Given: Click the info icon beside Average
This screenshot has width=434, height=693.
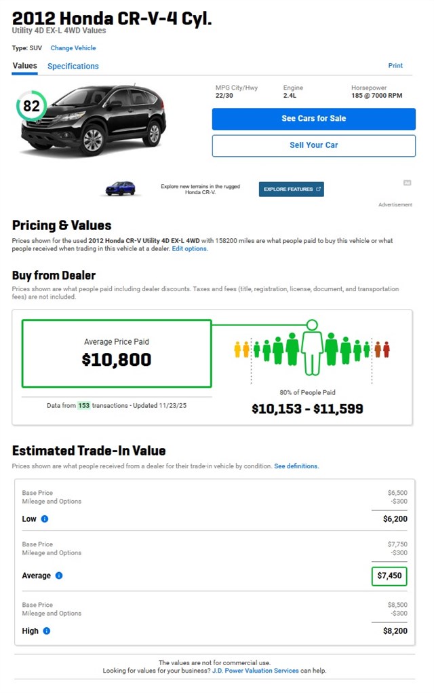Looking at the screenshot, I should tap(59, 576).
